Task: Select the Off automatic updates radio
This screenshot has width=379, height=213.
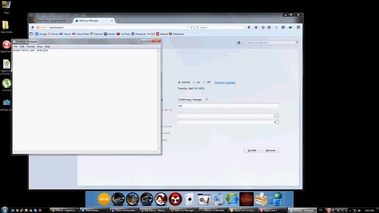Action: [x=204, y=82]
